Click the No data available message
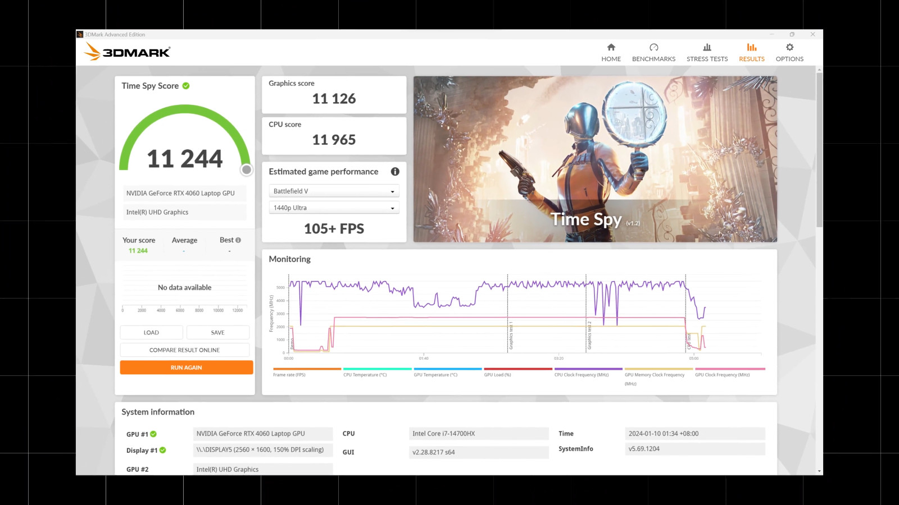 (184, 287)
